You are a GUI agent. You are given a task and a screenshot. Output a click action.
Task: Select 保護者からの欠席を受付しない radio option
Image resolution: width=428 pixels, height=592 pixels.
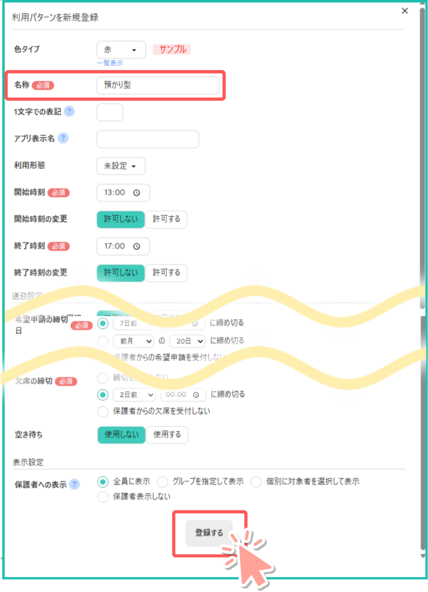coord(103,412)
